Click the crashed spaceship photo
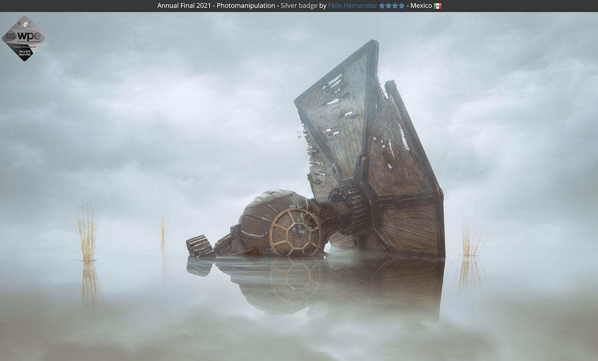 (299, 186)
